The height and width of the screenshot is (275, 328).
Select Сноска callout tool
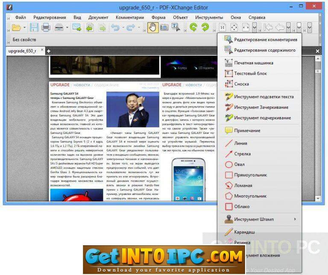click(259, 84)
